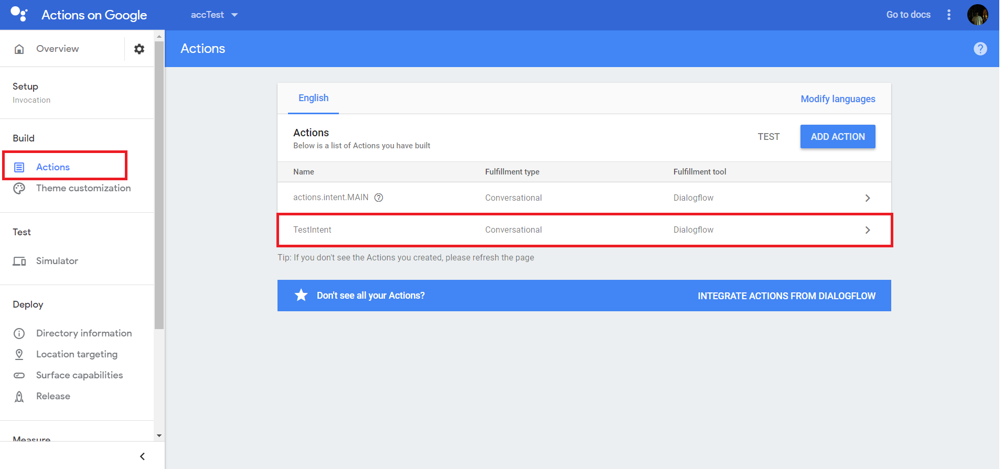Image resolution: width=1004 pixels, height=469 pixels.
Task: Expand the TestIntent row chevron
Action: coord(868,230)
